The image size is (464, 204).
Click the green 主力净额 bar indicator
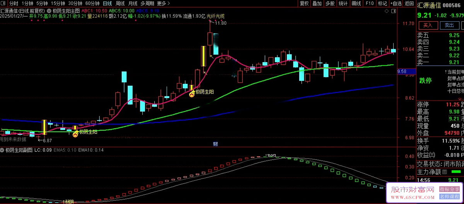tap(455, 172)
